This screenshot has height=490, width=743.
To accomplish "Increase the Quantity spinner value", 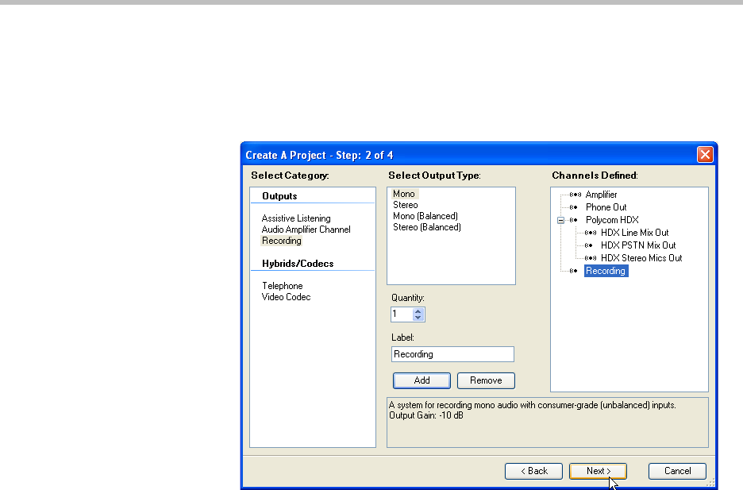I will click(x=418, y=311).
